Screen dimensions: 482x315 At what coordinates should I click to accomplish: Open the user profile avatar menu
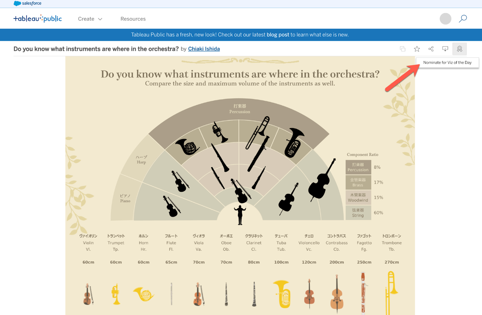point(446,19)
